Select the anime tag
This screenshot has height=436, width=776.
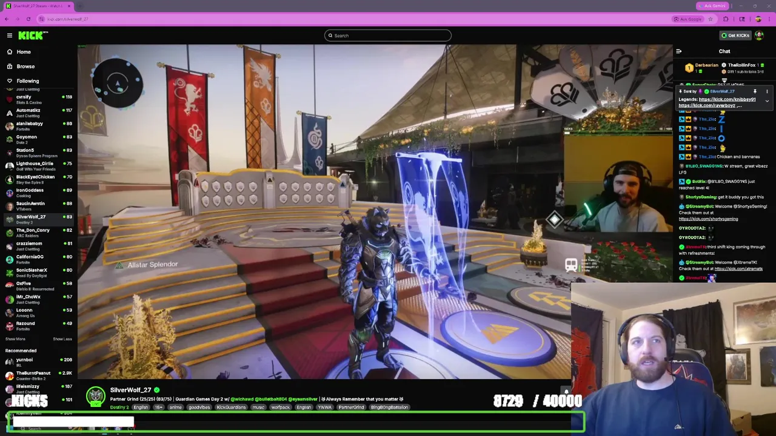click(x=176, y=408)
